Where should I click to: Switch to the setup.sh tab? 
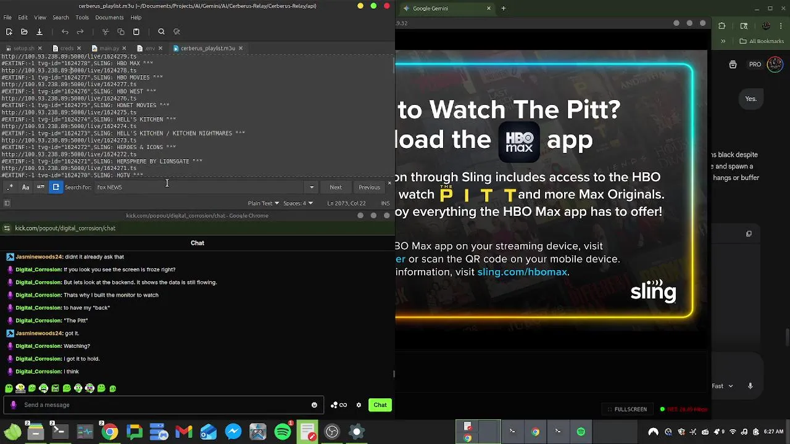coord(23,48)
